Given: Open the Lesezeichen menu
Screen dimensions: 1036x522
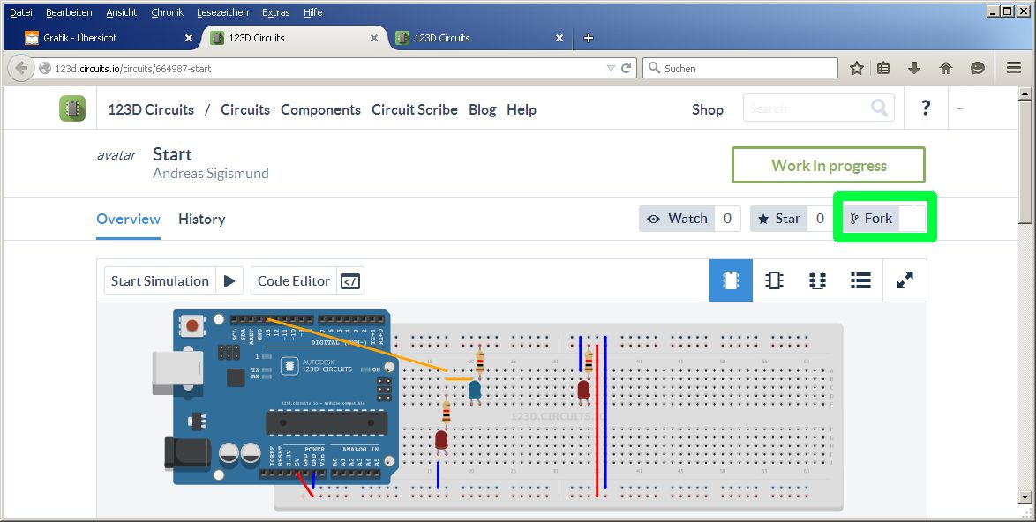Looking at the screenshot, I should (x=222, y=12).
